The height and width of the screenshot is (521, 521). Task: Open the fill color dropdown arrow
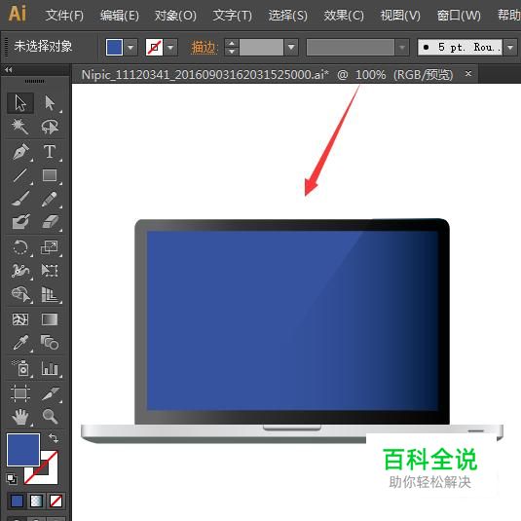coord(130,47)
